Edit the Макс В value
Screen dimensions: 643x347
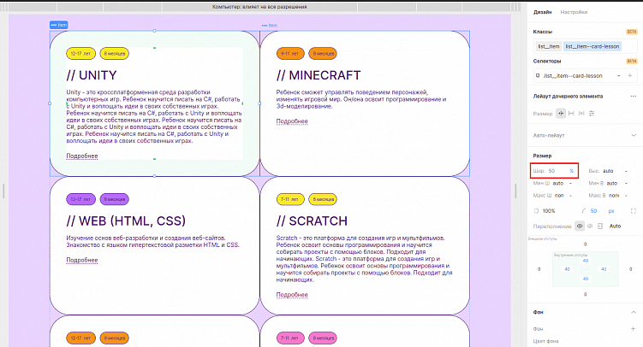pyautogui.click(x=614, y=196)
